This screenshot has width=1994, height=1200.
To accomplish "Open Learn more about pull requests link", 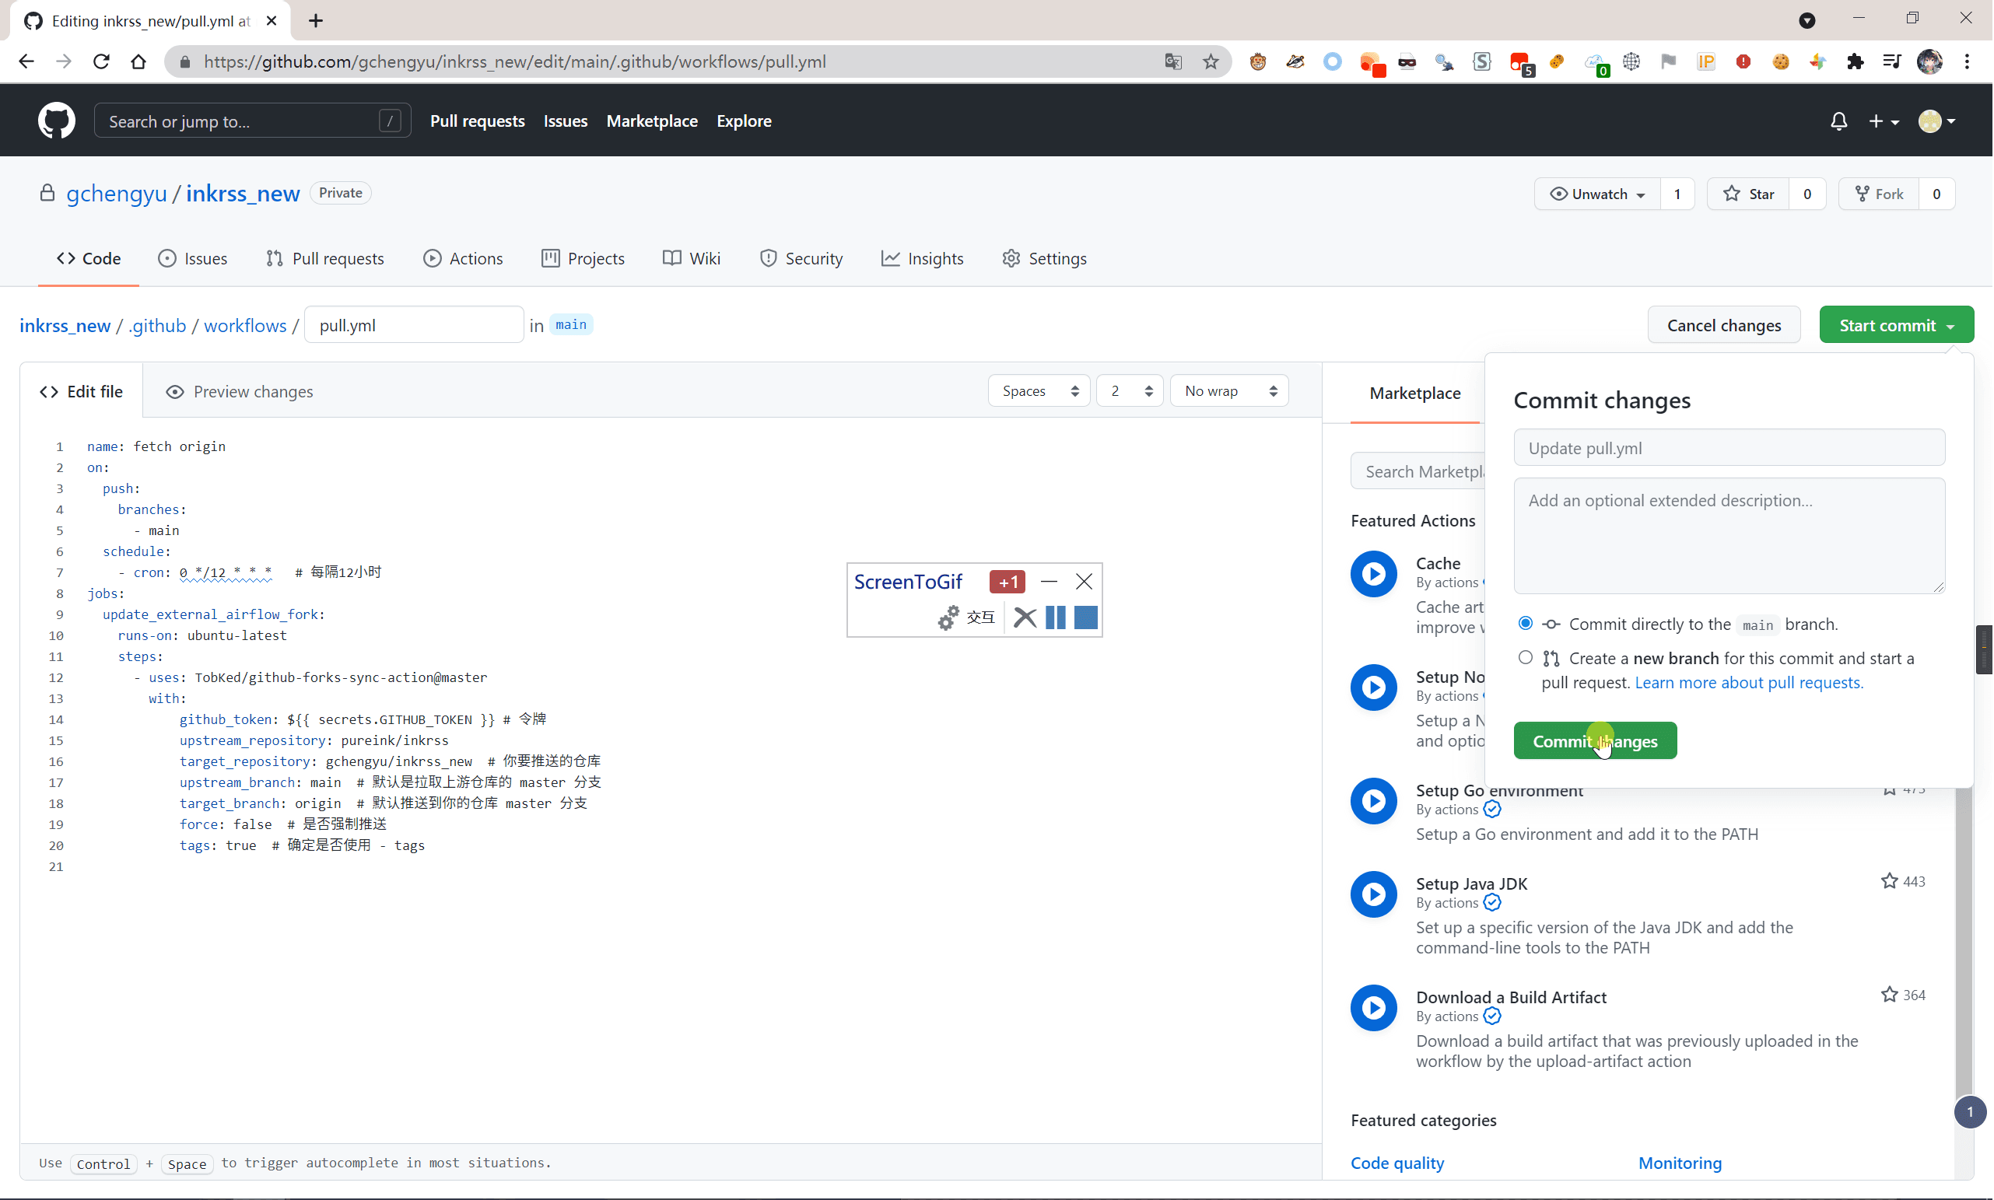I will click(1749, 683).
